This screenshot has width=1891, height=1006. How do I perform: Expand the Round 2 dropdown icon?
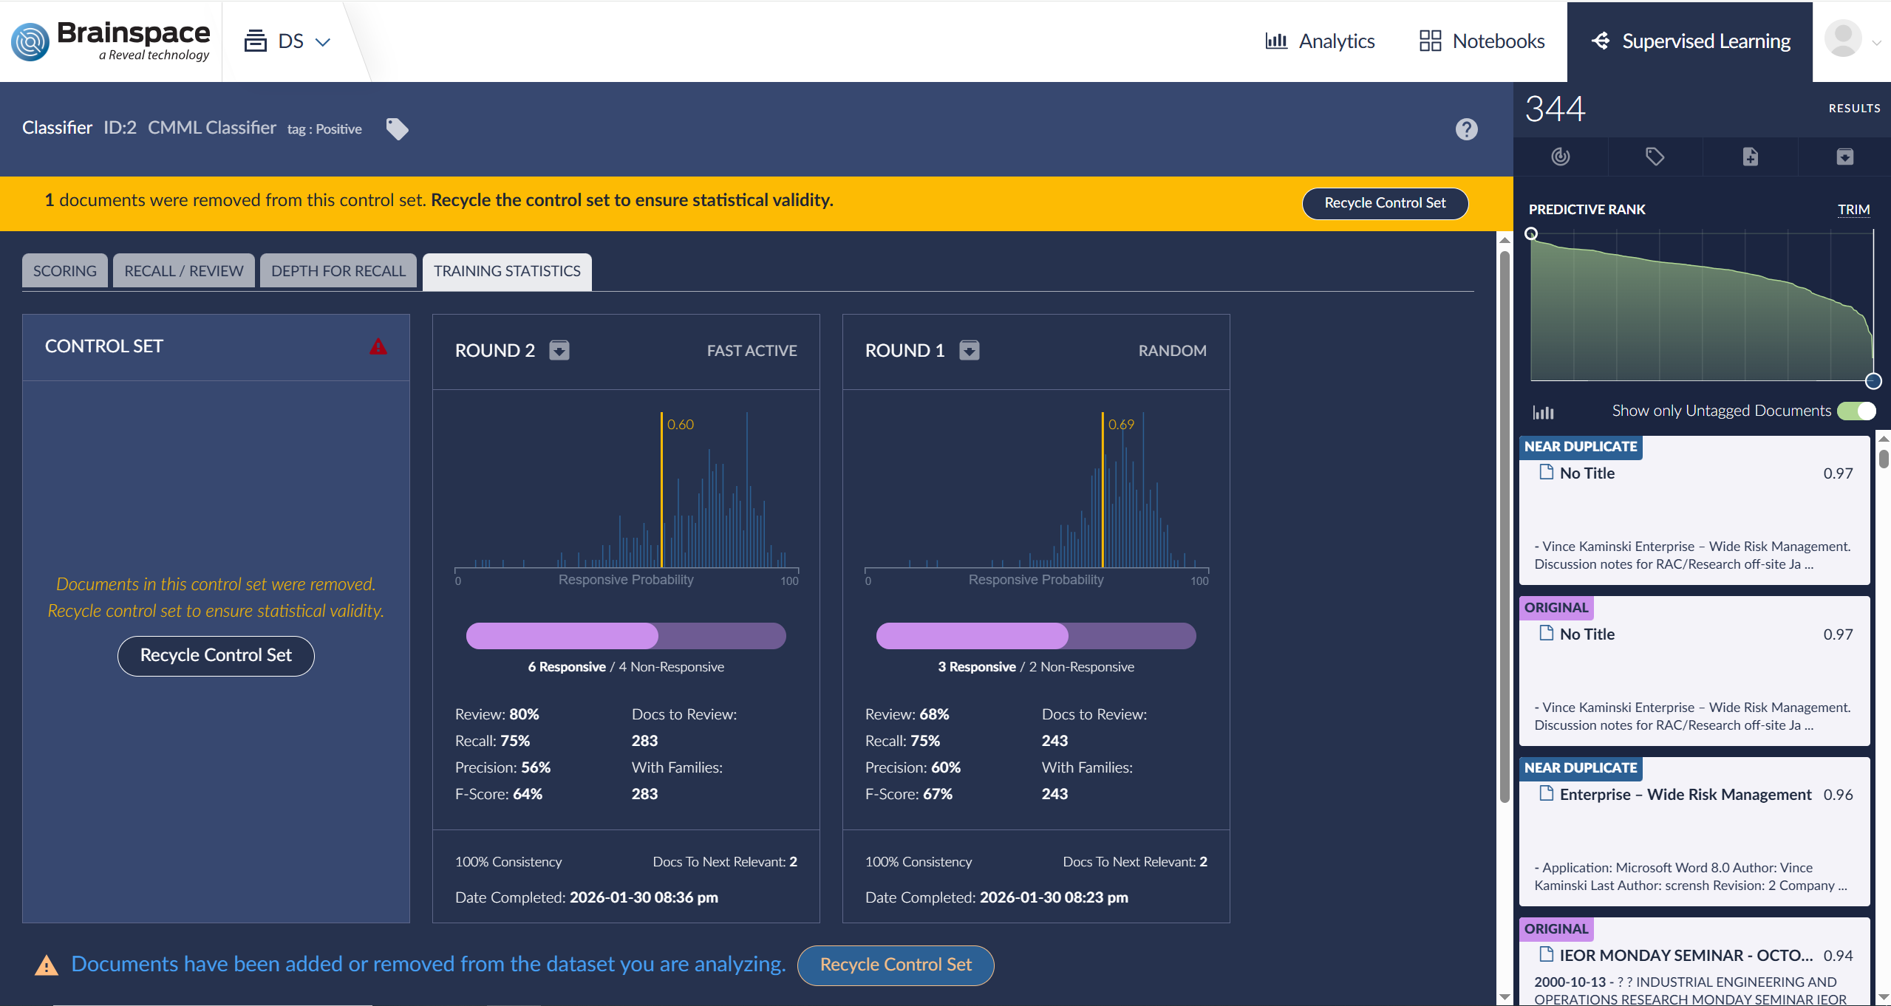(x=559, y=350)
